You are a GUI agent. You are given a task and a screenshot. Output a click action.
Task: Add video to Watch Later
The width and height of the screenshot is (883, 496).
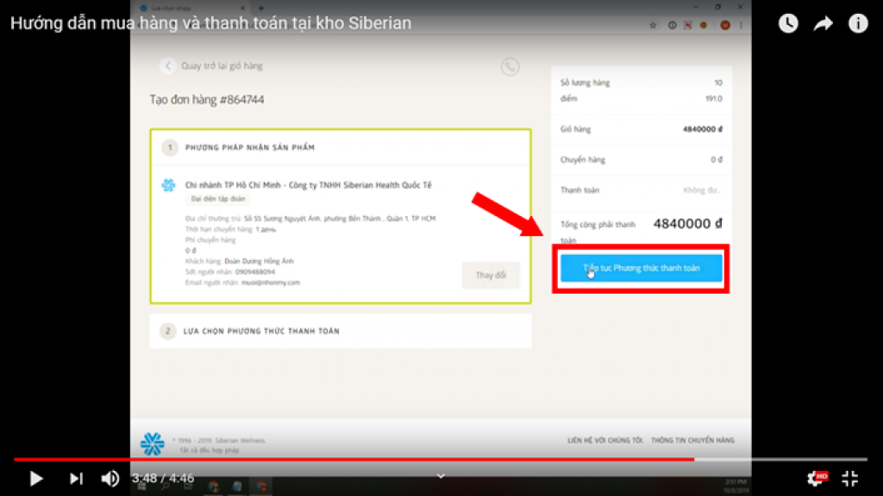788,23
